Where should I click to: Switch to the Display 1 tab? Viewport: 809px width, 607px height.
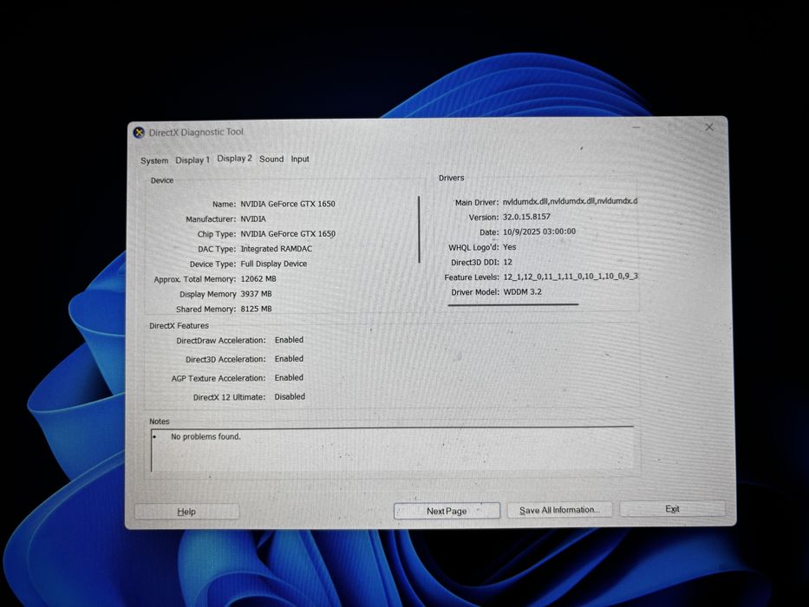click(192, 160)
